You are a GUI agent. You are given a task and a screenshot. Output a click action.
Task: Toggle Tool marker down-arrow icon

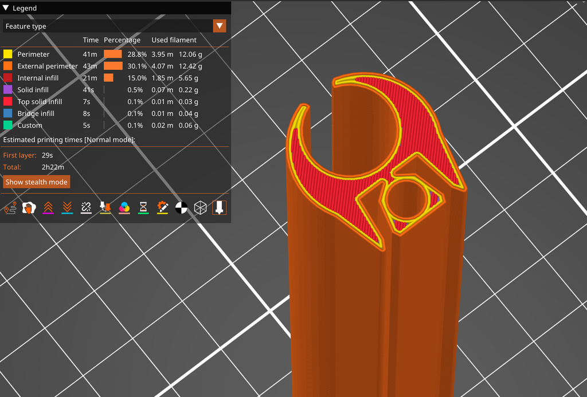click(220, 208)
